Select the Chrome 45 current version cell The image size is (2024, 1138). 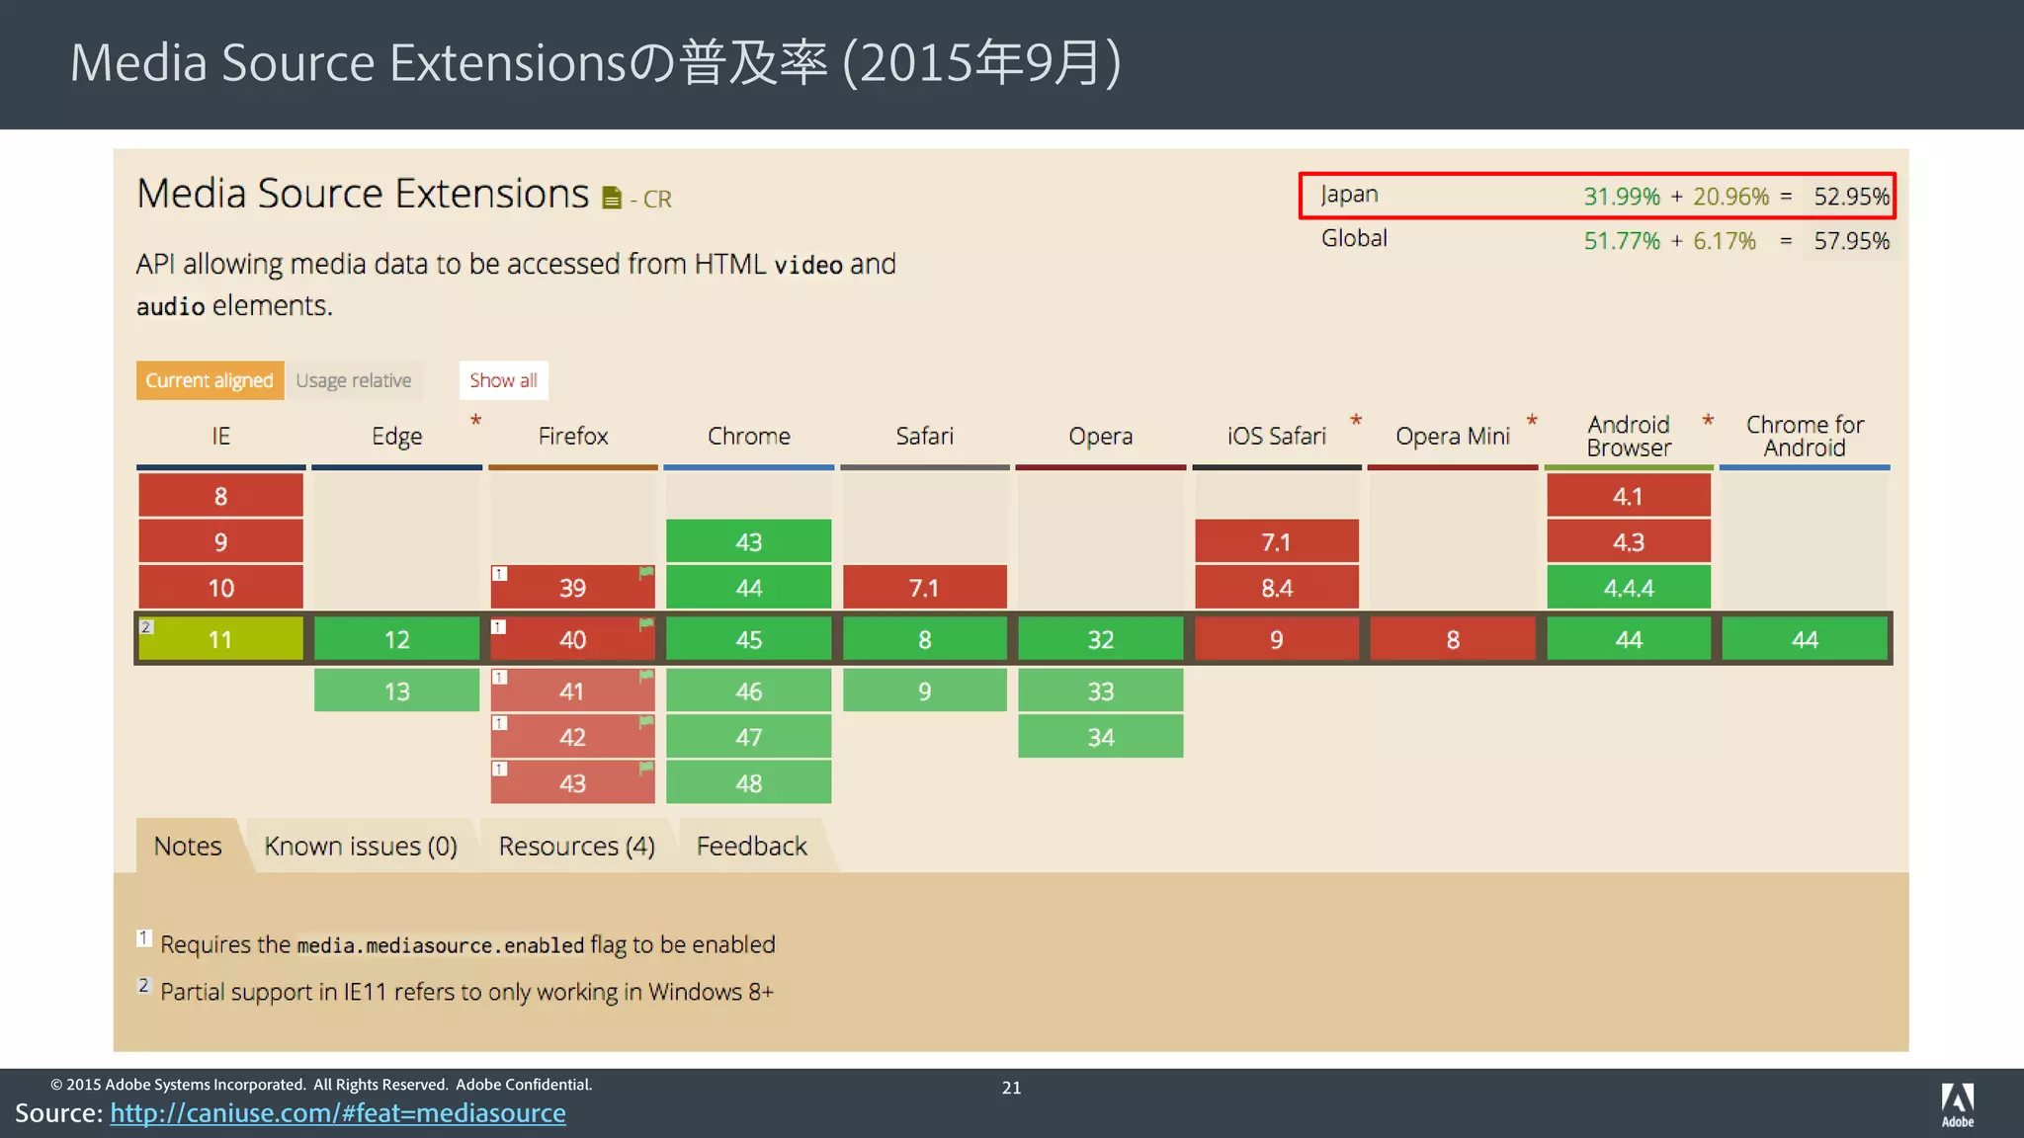tap(748, 639)
